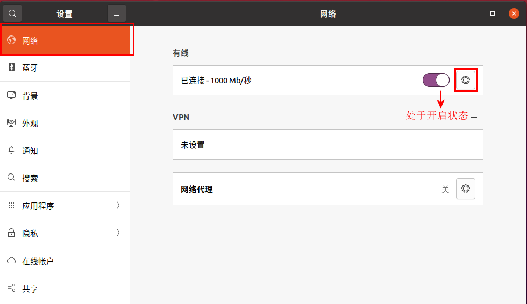Click the grid icon beside 应用程序
The height and width of the screenshot is (304, 527).
11,205
